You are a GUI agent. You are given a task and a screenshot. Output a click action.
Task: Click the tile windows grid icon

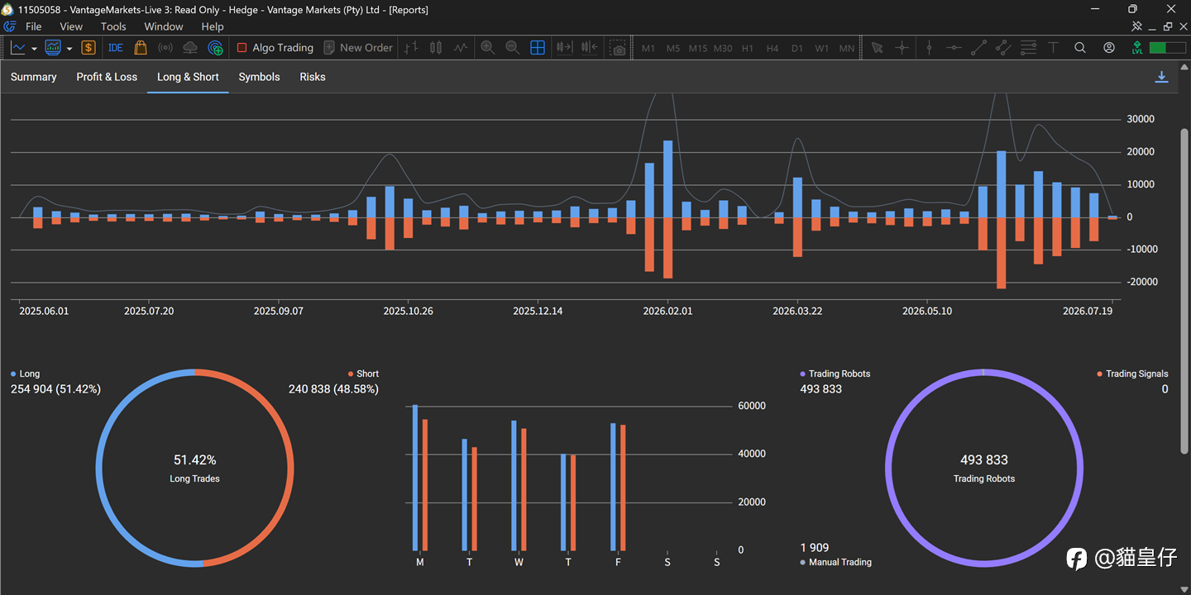click(538, 48)
